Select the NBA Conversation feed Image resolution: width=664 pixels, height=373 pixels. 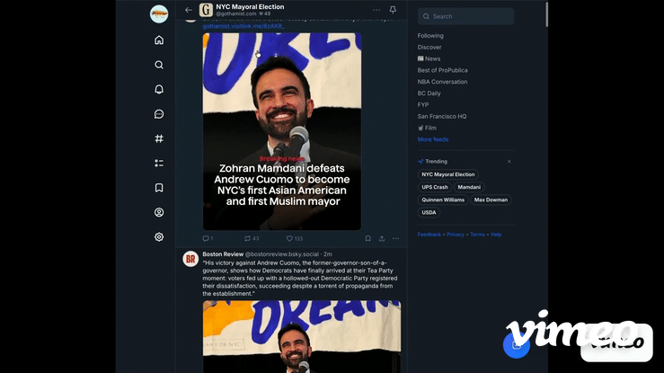pos(442,82)
